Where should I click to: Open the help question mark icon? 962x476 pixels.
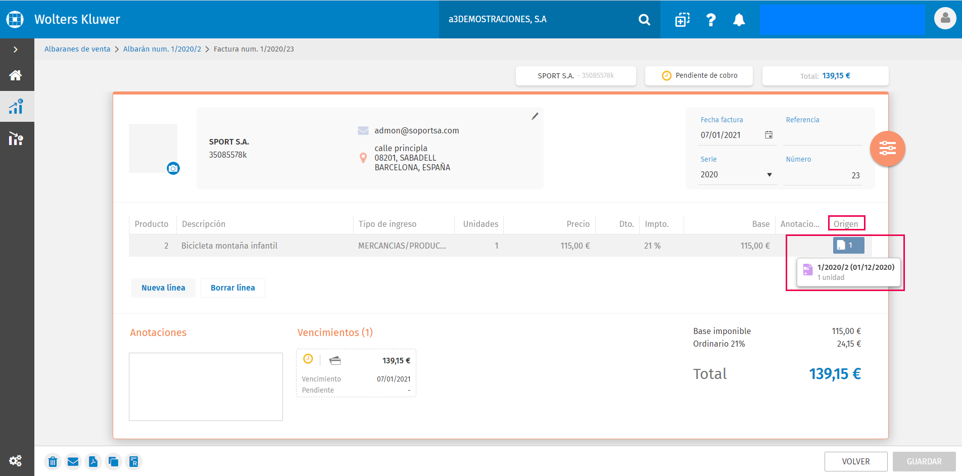[711, 20]
